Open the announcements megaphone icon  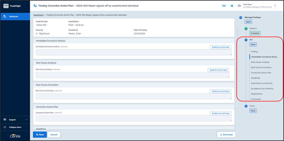[232, 6]
